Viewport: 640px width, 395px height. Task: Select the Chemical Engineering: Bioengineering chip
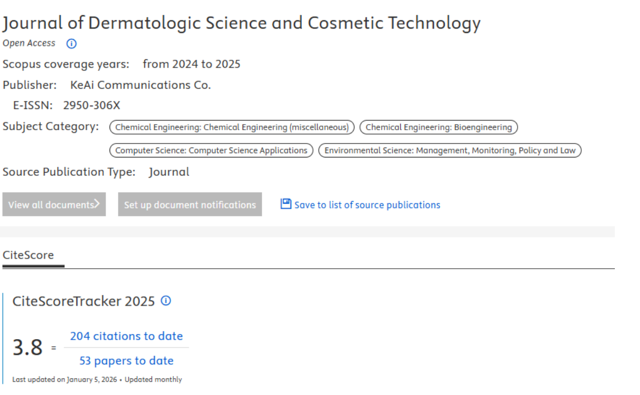point(438,127)
